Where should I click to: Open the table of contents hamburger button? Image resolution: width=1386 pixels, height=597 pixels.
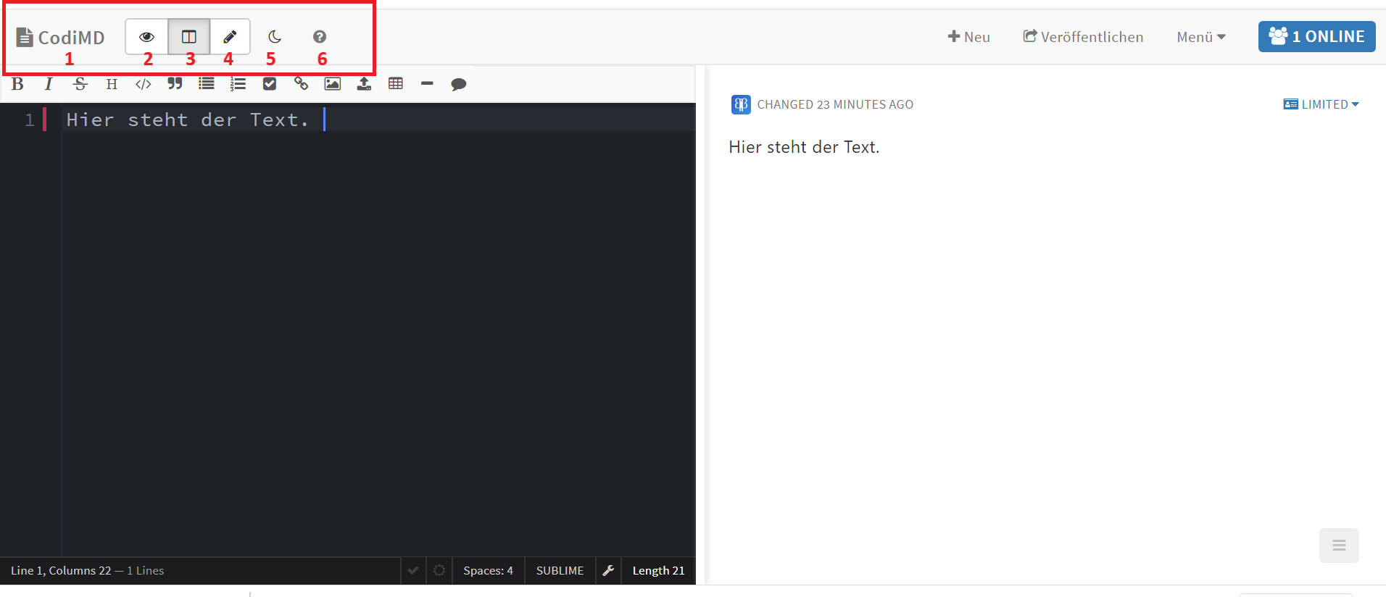[1339, 546]
